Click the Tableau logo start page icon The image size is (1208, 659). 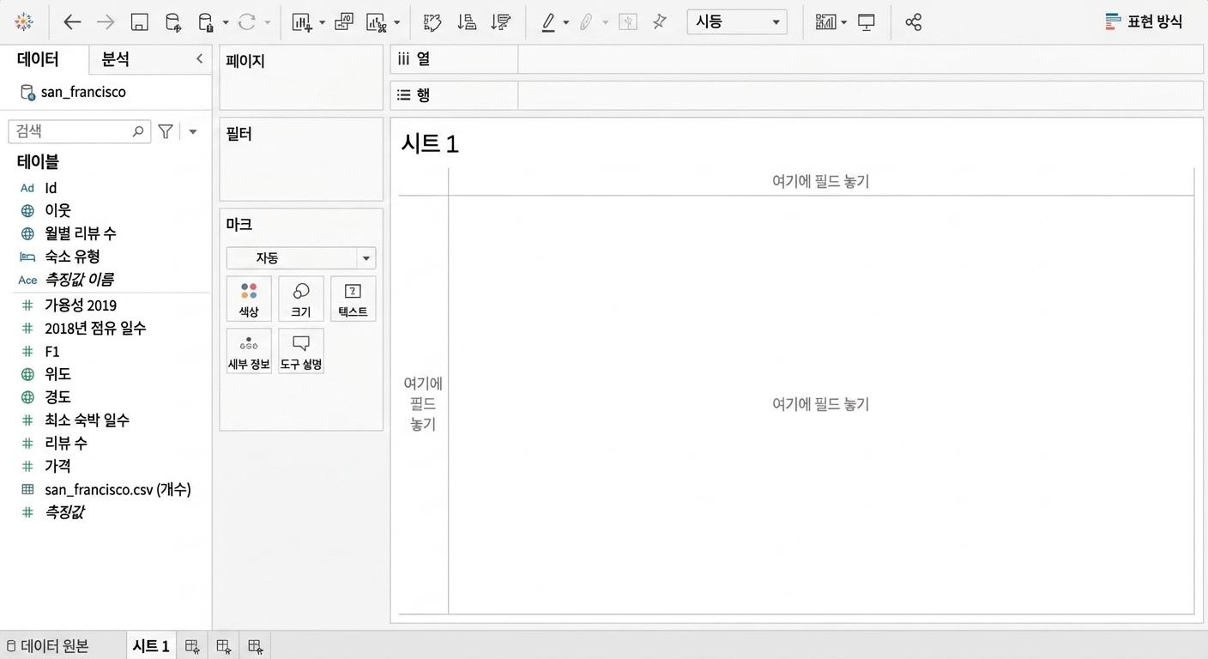coord(24,22)
